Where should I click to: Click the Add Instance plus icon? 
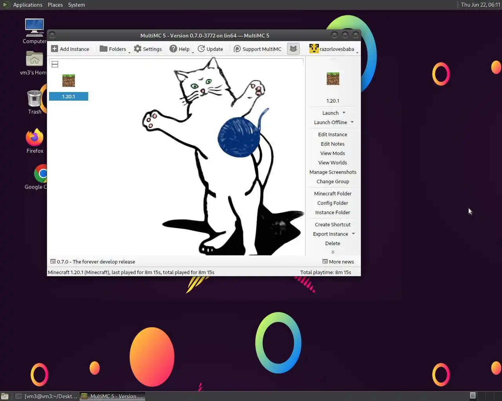coord(55,49)
